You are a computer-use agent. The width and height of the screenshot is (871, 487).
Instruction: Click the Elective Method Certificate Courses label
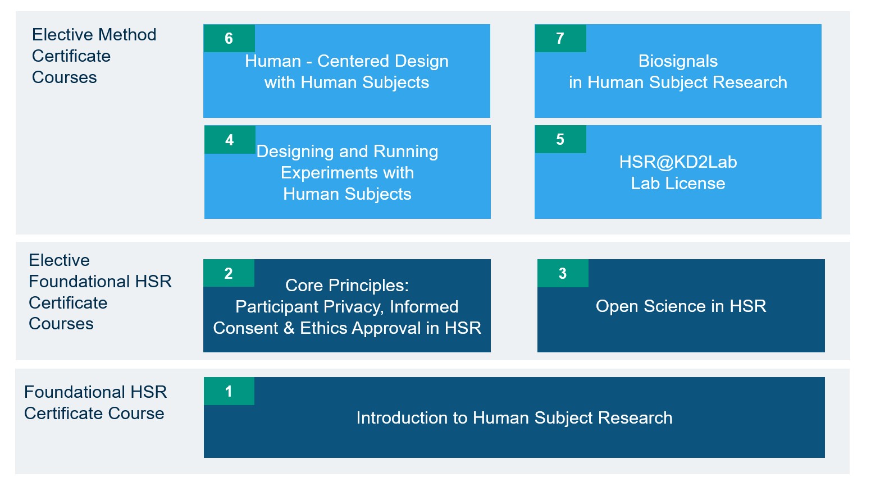click(94, 56)
